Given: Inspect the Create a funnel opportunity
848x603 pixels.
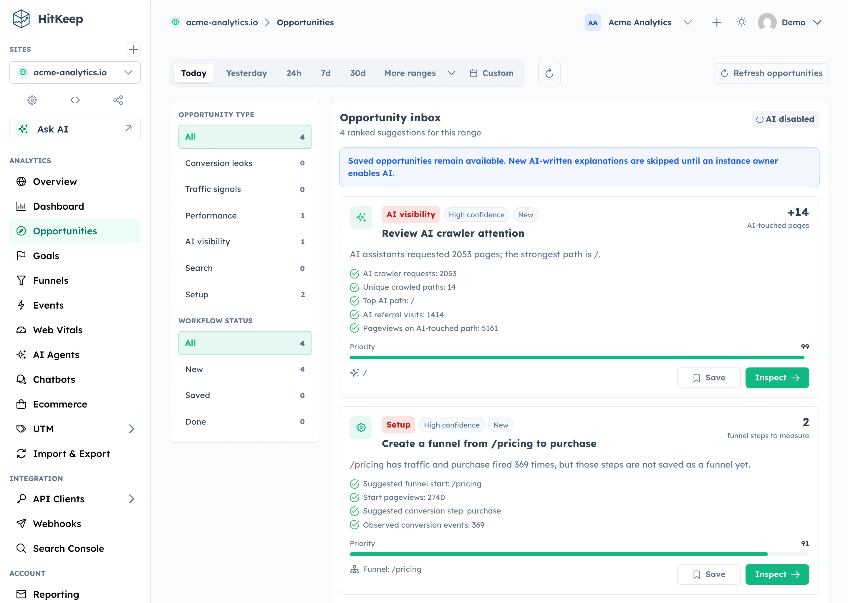Looking at the screenshot, I should [x=777, y=574].
